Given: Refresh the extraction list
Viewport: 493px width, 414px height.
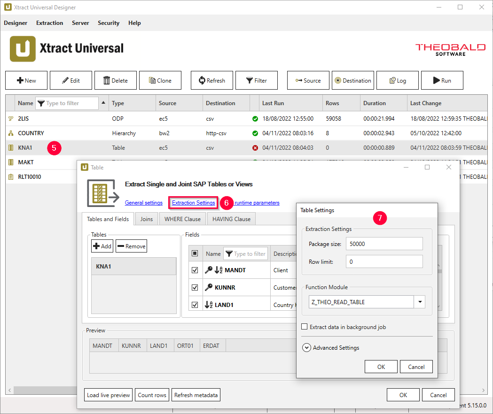Looking at the screenshot, I should point(211,80).
